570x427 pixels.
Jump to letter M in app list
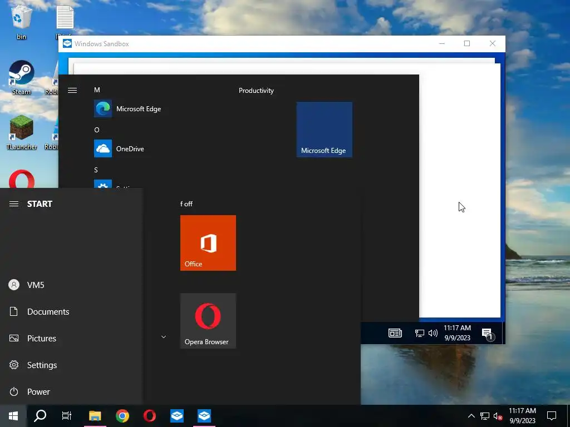point(97,90)
